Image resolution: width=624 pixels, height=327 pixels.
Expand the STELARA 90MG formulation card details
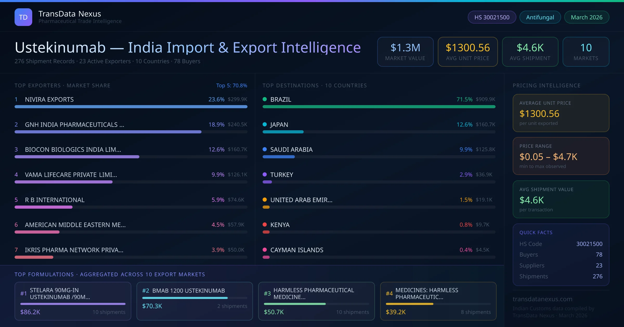tap(73, 301)
